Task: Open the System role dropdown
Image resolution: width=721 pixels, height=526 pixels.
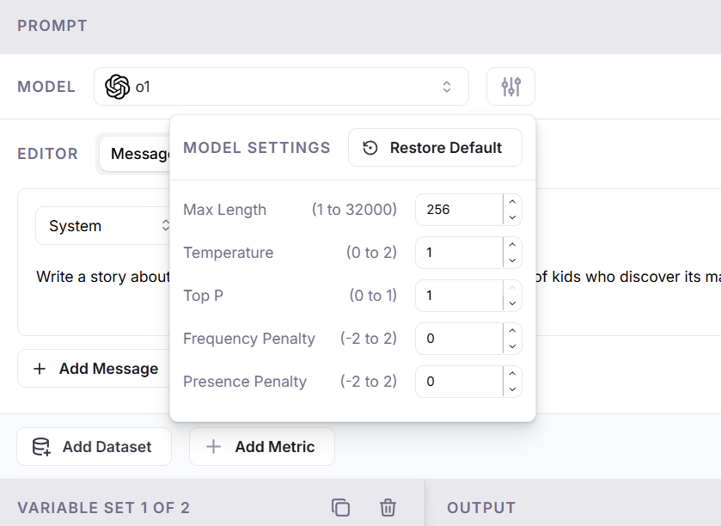Action: coord(106,225)
